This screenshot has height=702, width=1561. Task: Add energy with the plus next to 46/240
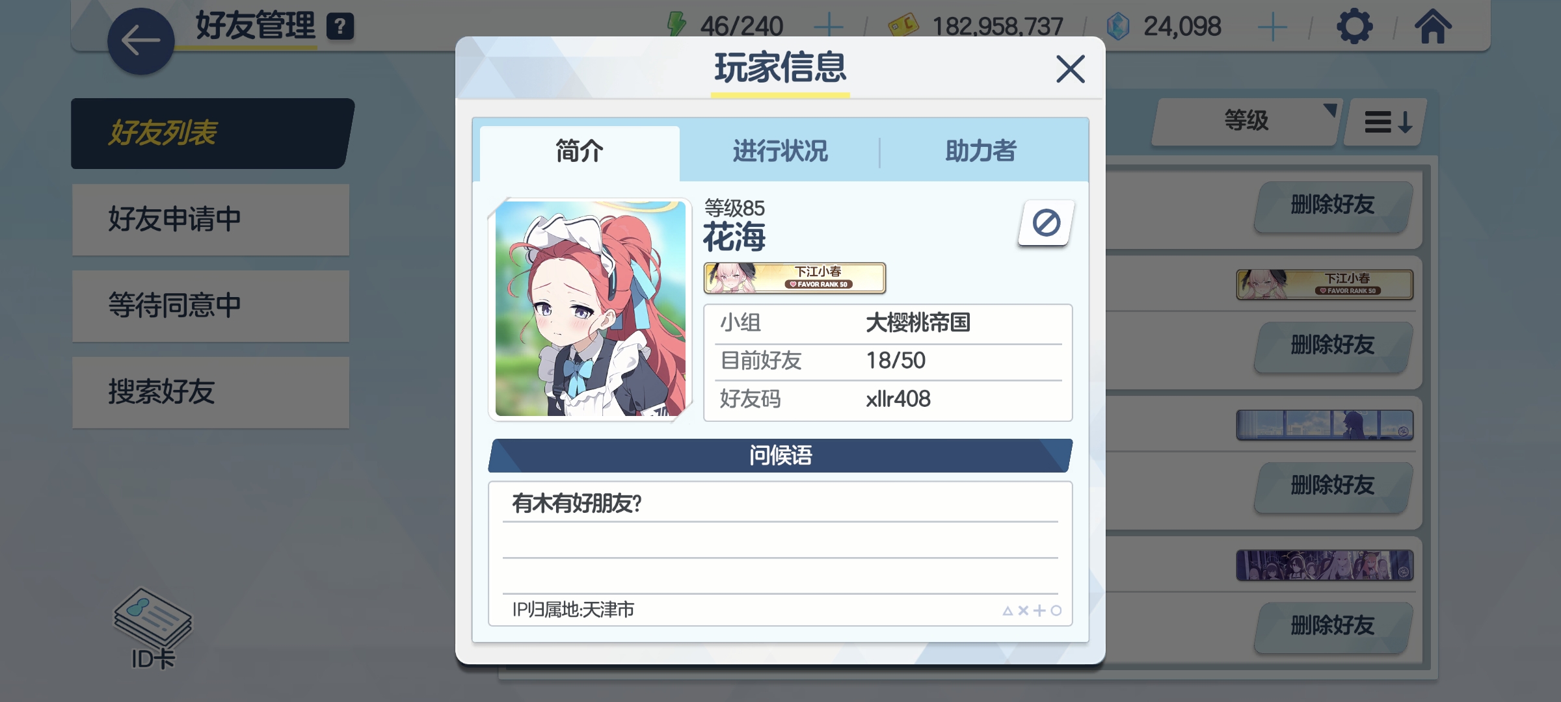pos(829,27)
